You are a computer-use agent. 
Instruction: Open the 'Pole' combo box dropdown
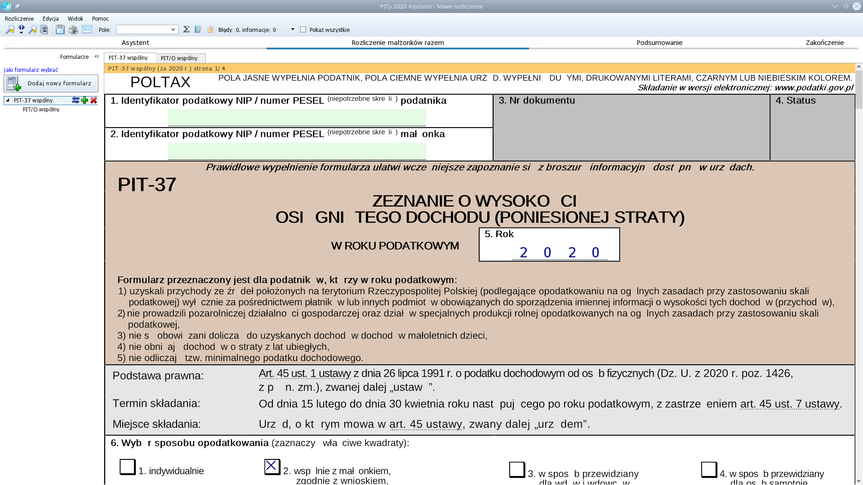pyautogui.click(x=173, y=30)
